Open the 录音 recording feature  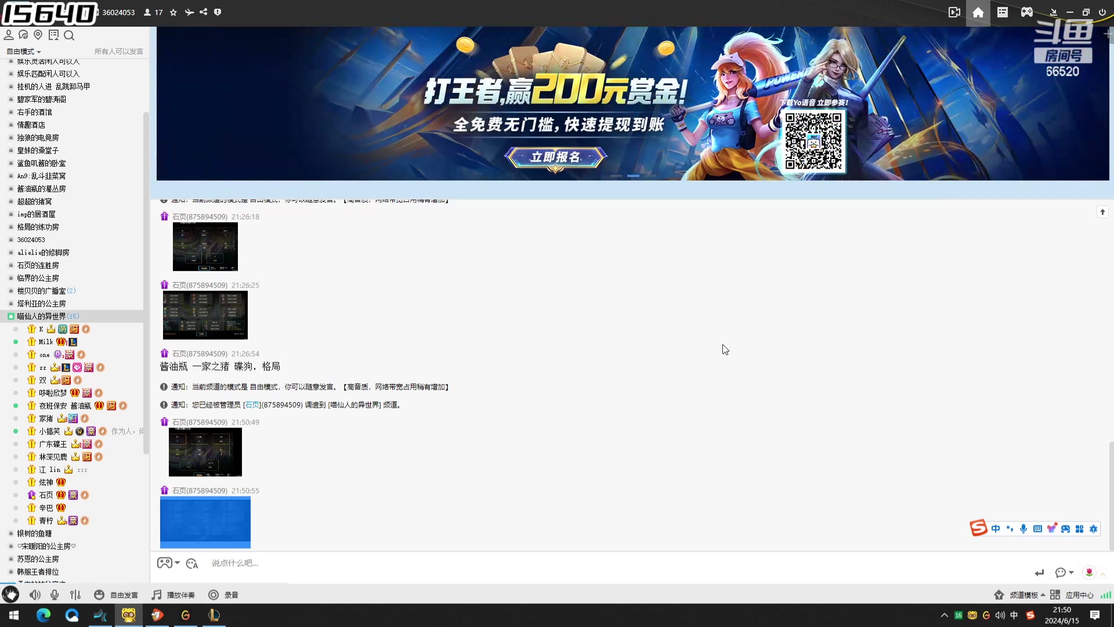[223, 594]
